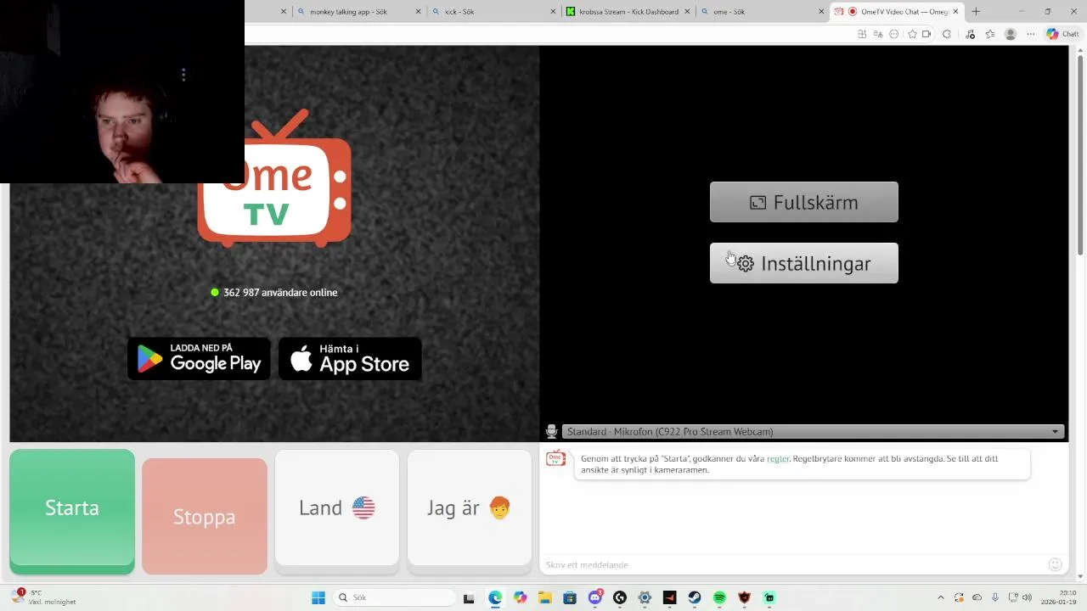Open the regler rules link

click(778, 458)
